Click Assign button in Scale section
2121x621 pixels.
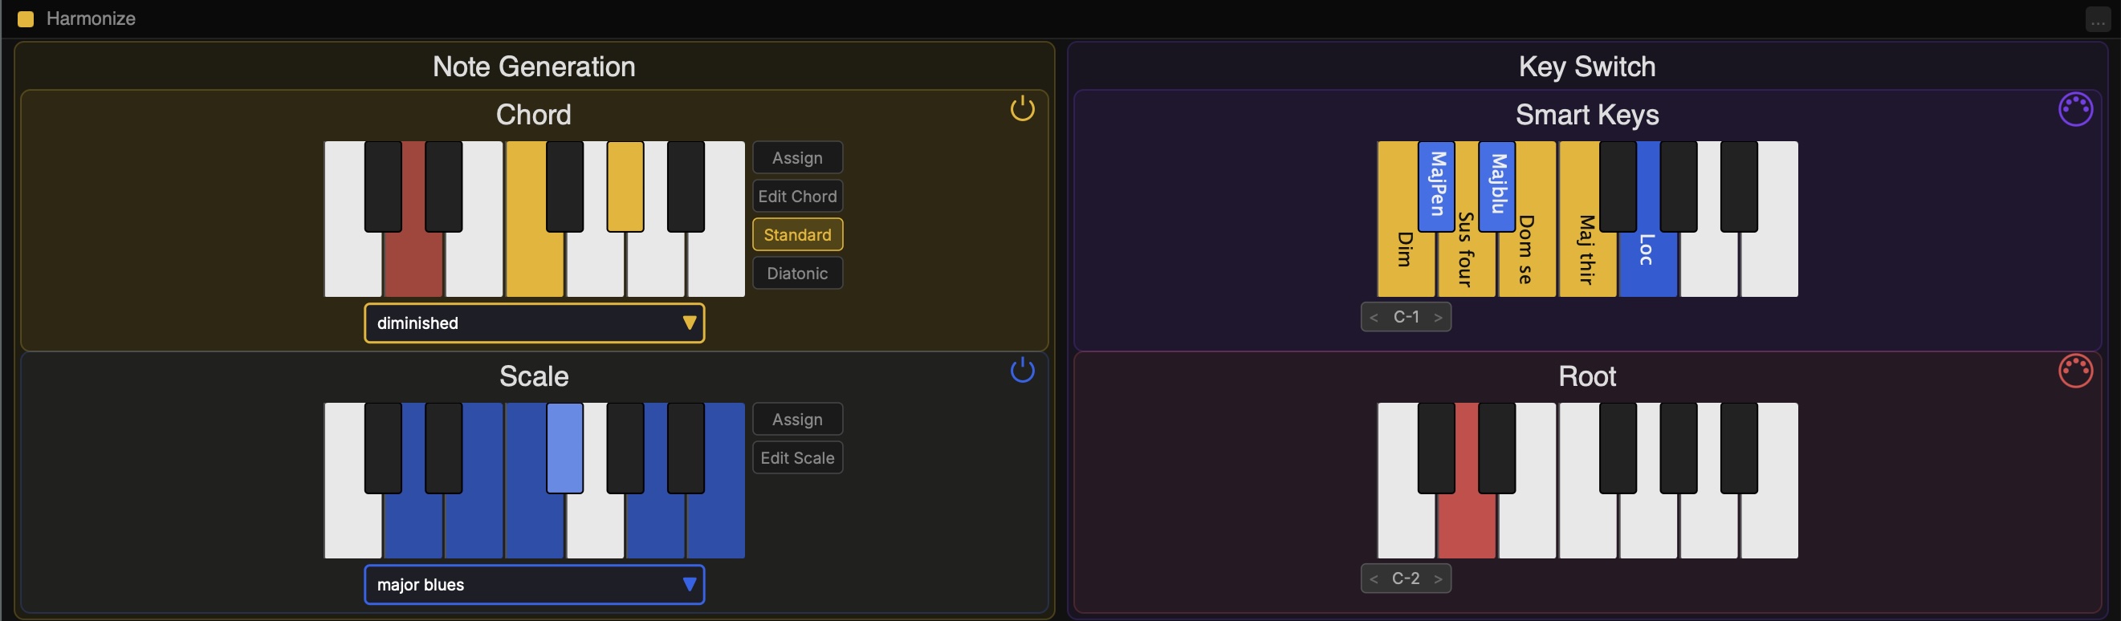coord(797,419)
